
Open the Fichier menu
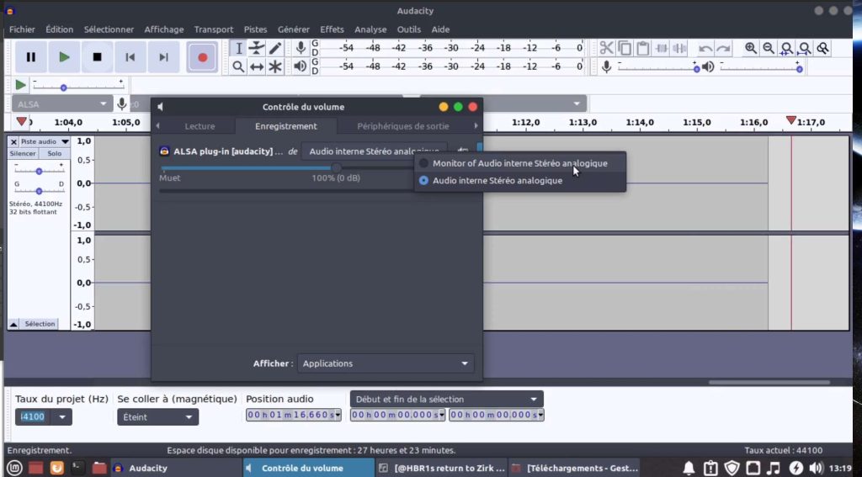[x=22, y=29]
